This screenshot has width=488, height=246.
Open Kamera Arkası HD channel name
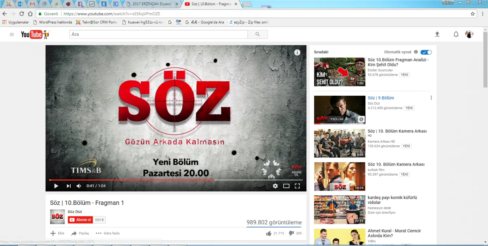[382, 142]
